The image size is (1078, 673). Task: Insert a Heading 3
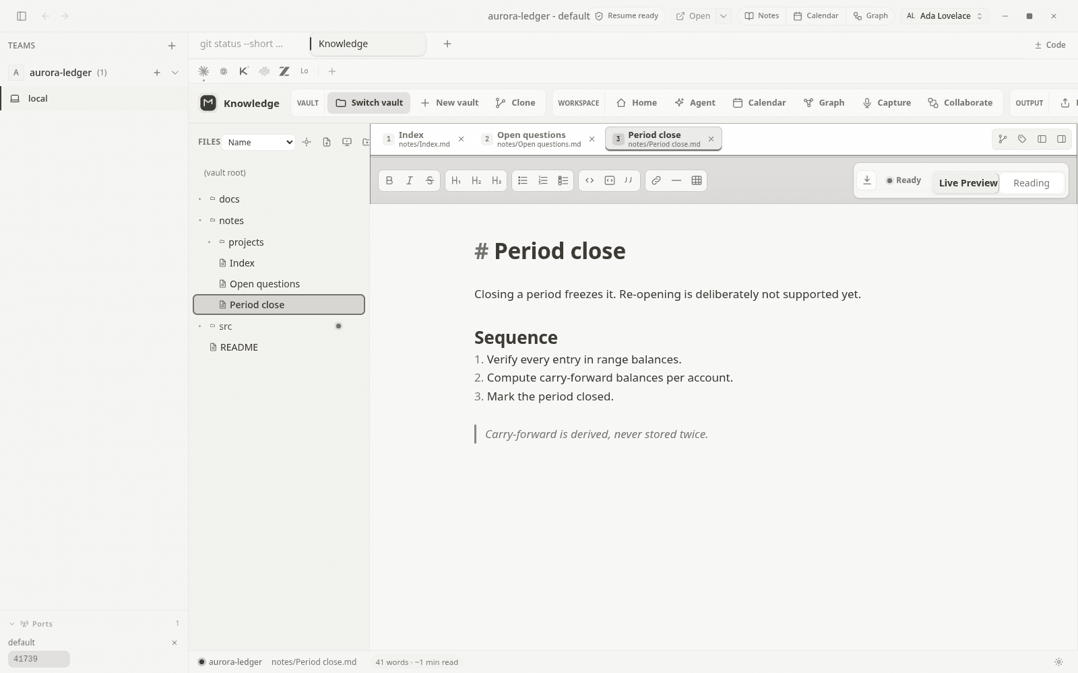point(497,180)
